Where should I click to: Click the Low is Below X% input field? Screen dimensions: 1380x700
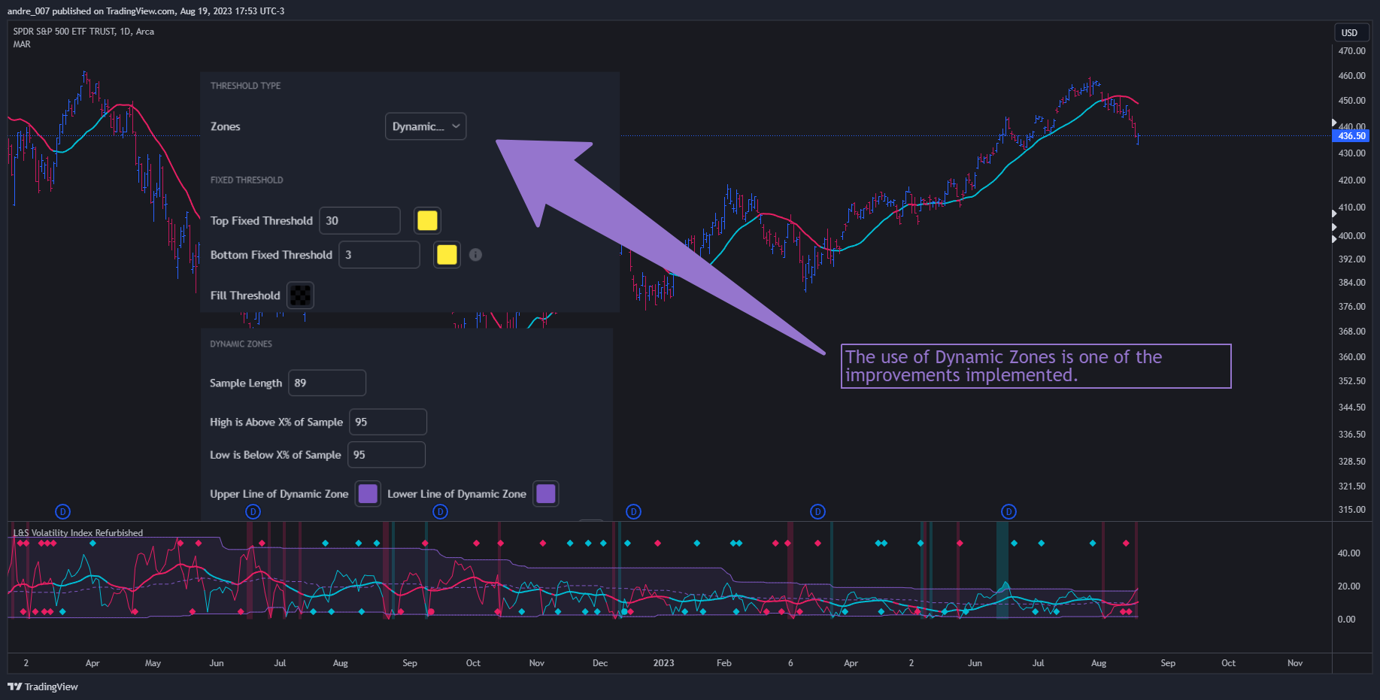(x=387, y=455)
